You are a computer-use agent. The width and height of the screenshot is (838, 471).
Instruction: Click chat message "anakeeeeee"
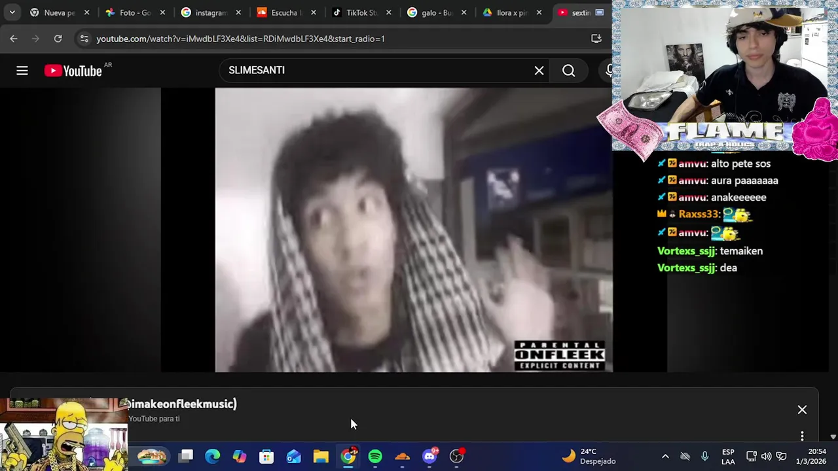pos(738,197)
